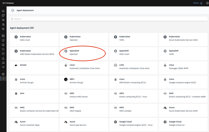The width and height of the screenshot is (209, 132).
Task: Click the magnifier analytics icon in sidebar
Action: pos(3,49)
